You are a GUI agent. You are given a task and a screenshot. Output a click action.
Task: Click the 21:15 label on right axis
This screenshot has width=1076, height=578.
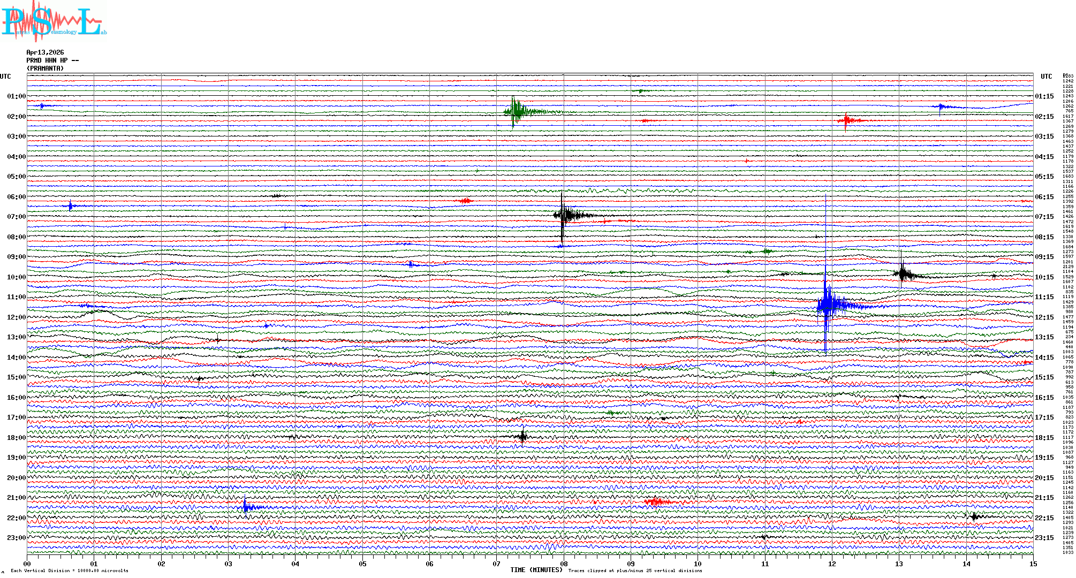point(1044,498)
